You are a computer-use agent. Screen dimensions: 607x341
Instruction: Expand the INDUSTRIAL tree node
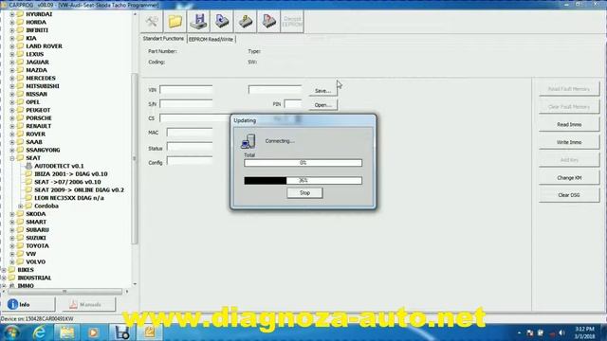pos(4,278)
